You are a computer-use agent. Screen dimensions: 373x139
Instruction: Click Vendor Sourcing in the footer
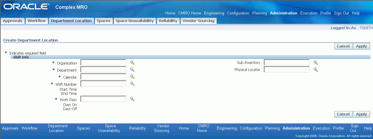coord(162,128)
